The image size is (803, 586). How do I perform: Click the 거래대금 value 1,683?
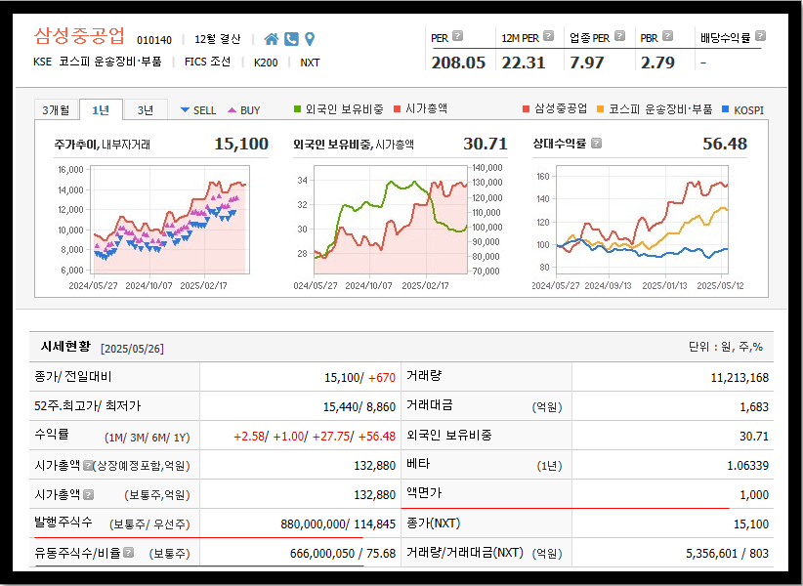click(x=754, y=407)
